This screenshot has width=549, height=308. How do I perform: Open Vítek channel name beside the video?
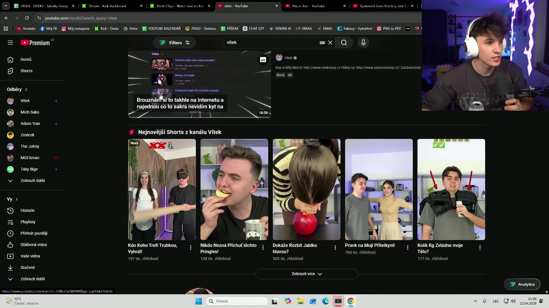(288, 58)
